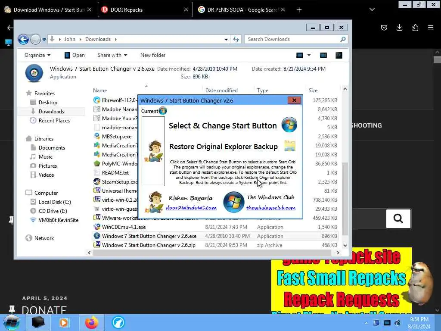Refresh the Downloads folder view
Screen dimensions: 441x331
click(x=236, y=39)
